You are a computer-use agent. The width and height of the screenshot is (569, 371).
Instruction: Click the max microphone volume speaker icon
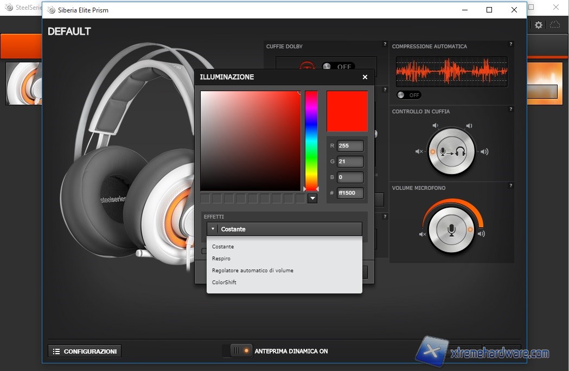[481, 234]
